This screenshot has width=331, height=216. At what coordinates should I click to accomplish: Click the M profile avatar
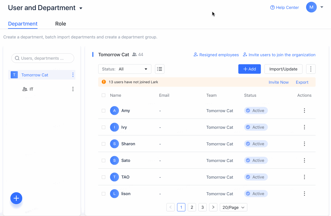click(311, 7)
